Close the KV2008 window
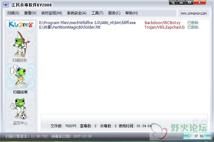This screenshot has height=142, width=214. pos(200,2)
